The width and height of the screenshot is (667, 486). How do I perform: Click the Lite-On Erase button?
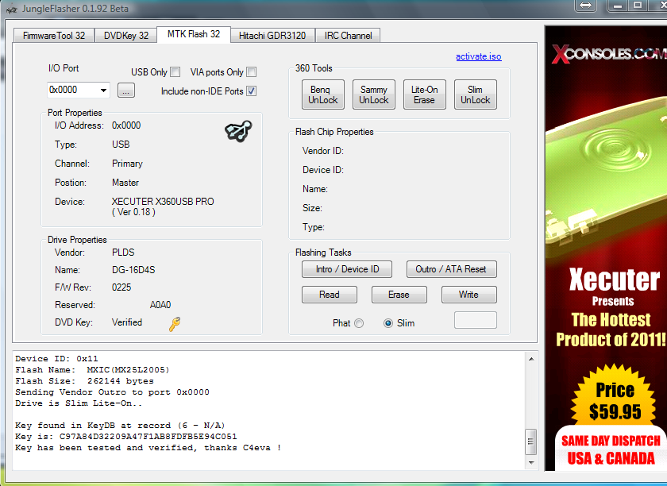pyautogui.click(x=424, y=94)
